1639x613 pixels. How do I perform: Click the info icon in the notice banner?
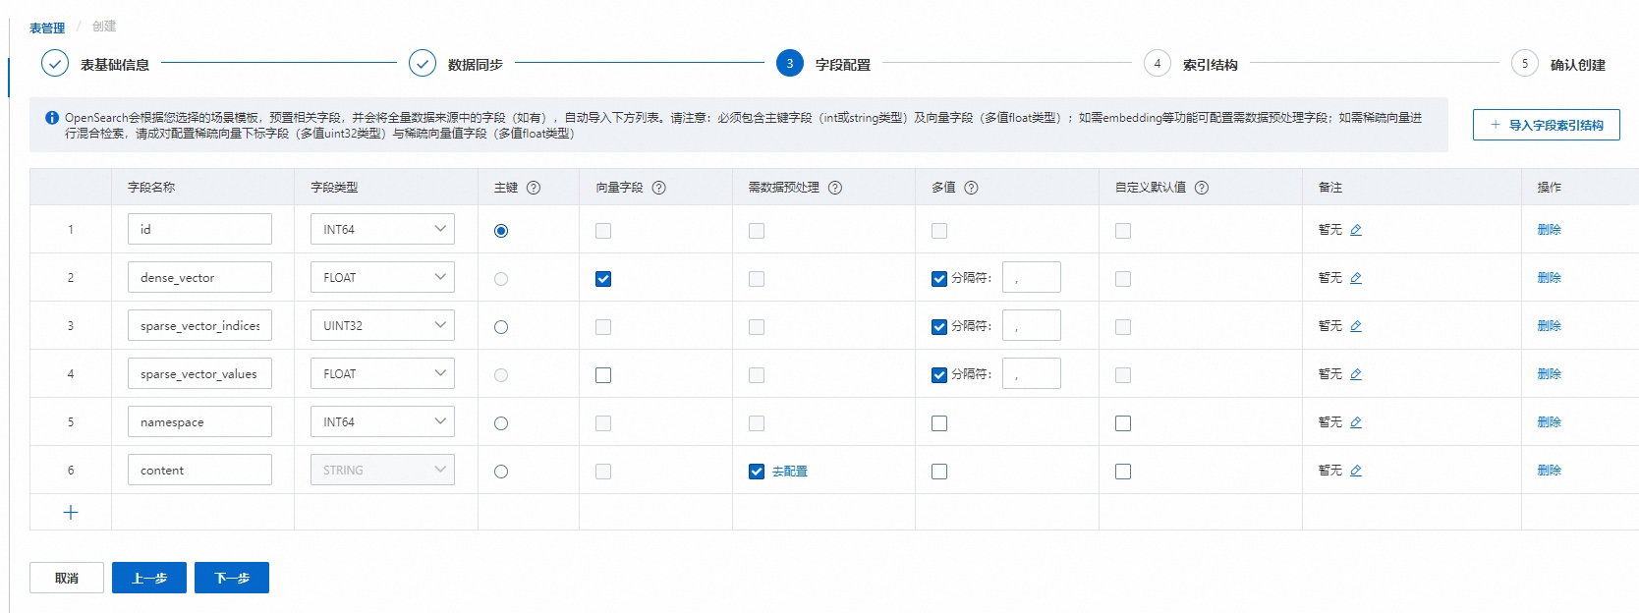click(x=52, y=118)
